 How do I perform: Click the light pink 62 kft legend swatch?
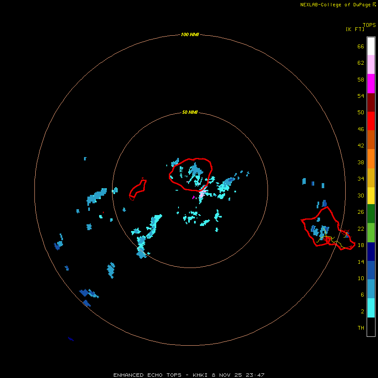(371, 64)
